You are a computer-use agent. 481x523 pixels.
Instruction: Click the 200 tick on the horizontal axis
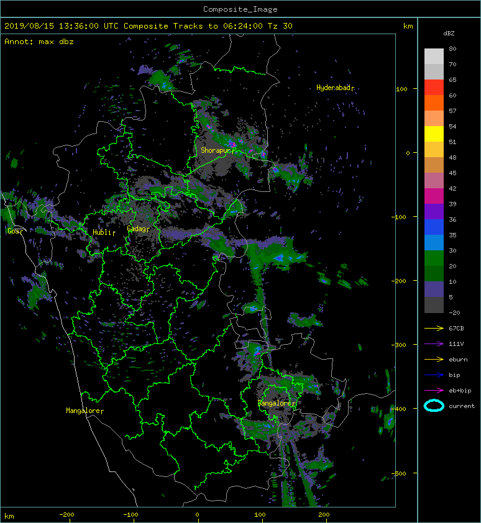click(x=324, y=515)
